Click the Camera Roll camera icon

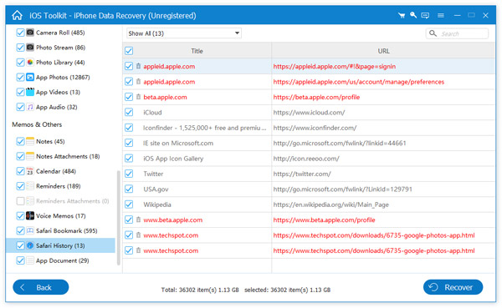point(30,33)
